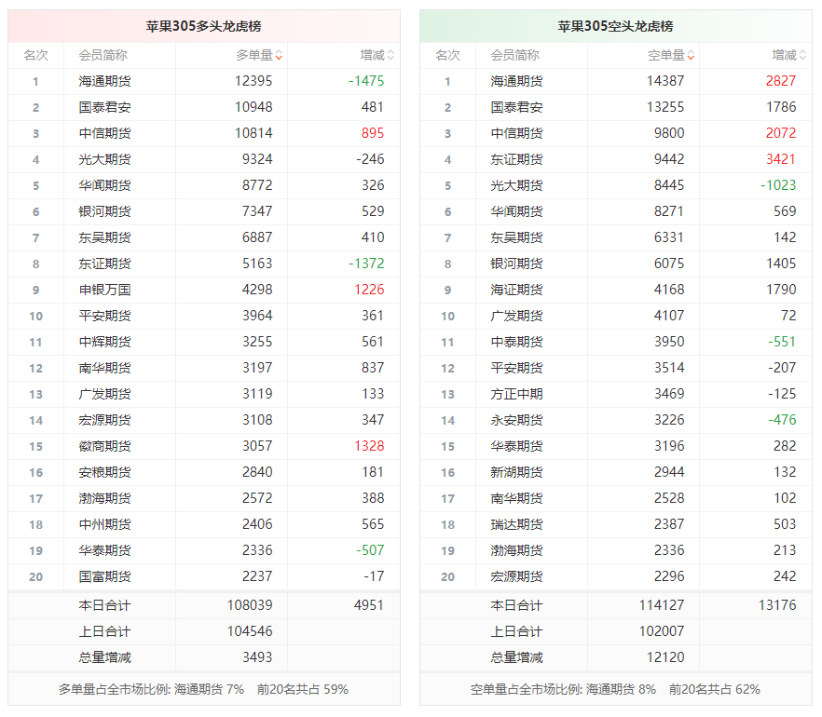
Task: Open 海通期货 in the long ranking table
Action: (x=104, y=81)
